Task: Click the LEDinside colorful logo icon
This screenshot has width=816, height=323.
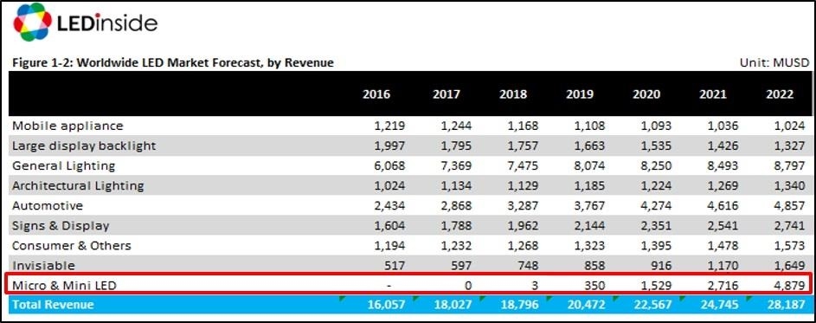Action: pos(32,22)
